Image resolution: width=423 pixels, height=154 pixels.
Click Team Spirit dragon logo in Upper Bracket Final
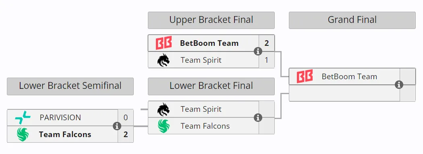pyautogui.click(x=164, y=60)
